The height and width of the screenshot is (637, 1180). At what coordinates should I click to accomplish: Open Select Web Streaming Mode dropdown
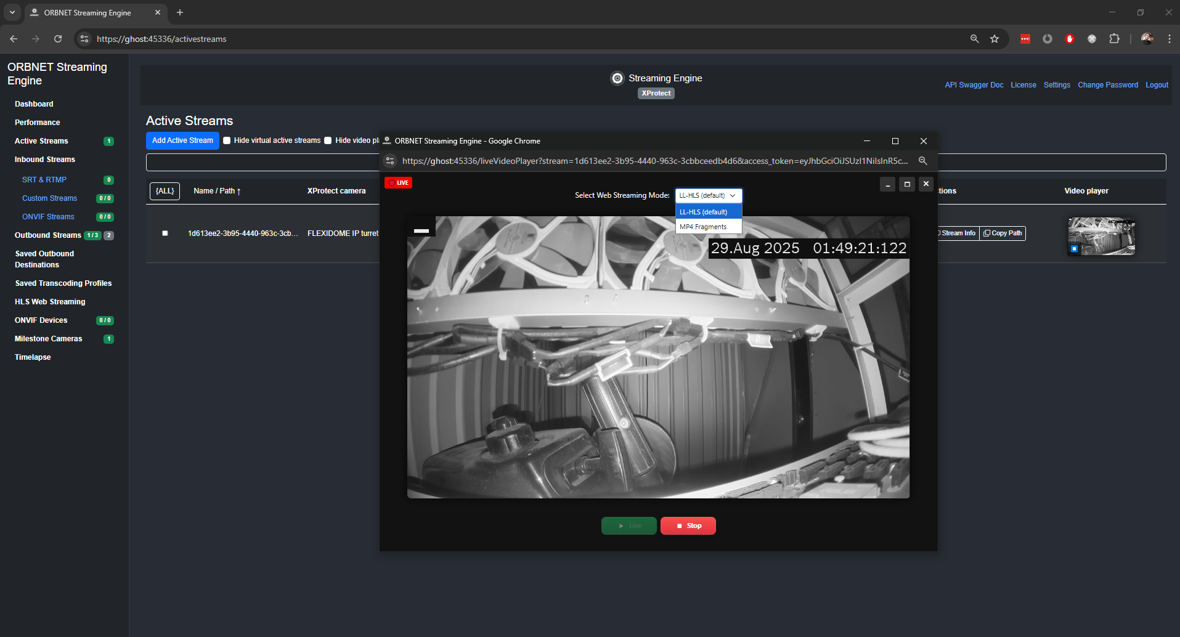coord(709,195)
